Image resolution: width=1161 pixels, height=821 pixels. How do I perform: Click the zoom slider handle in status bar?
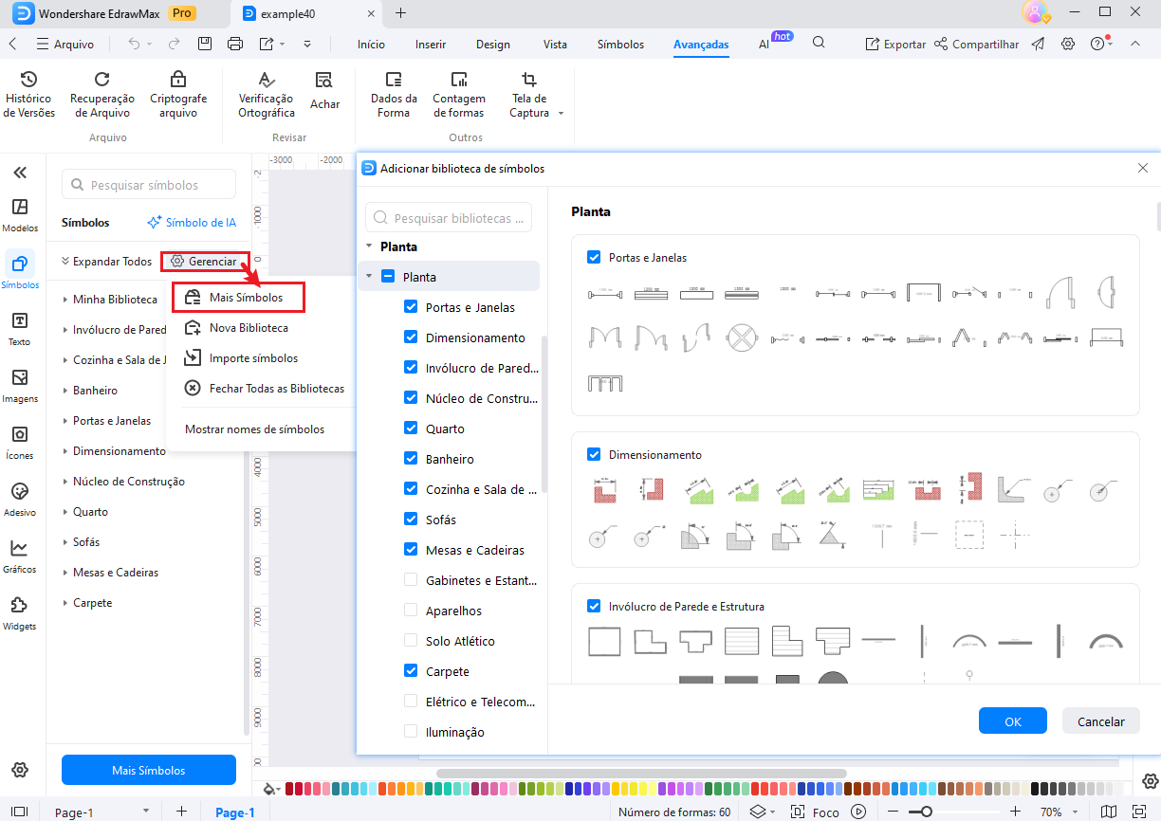926,812
